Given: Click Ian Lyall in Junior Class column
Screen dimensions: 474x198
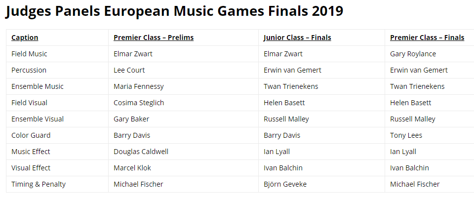Looking at the screenshot, I should [276, 152].
